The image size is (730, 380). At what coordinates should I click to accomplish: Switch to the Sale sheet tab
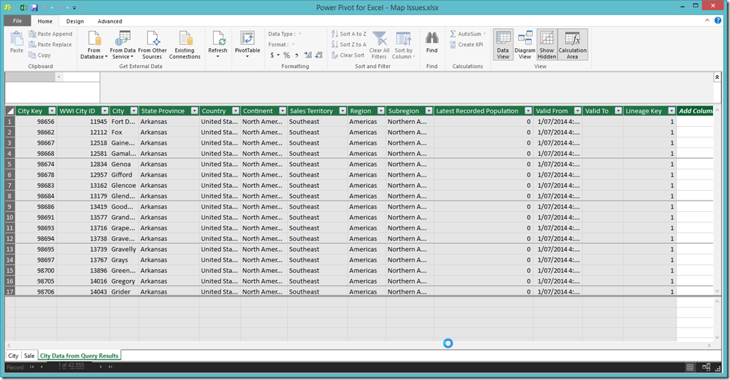tap(29, 356)
